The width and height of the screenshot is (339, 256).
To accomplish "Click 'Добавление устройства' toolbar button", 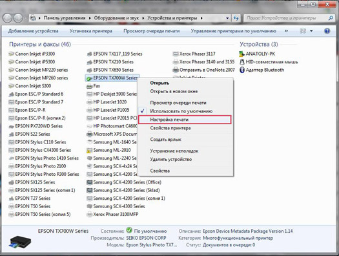I will point(34,31).
